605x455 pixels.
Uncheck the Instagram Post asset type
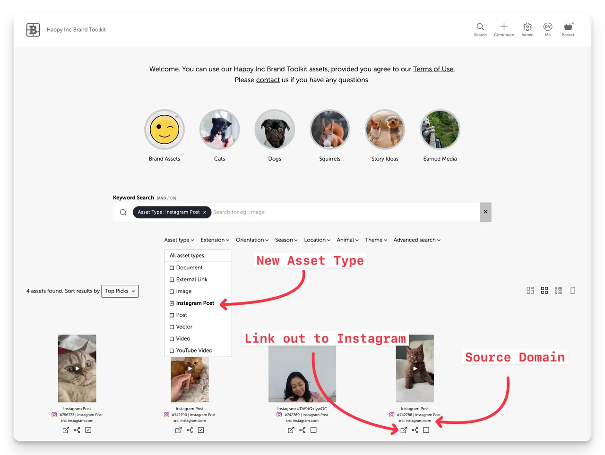172,303
